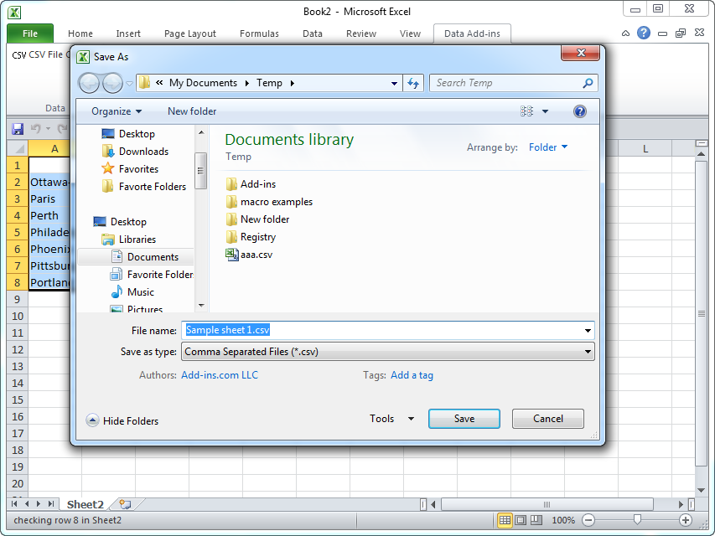This screenshot has width=715, height=536.
Task: Click the change view icon in dialog toolbar
Action: [526, 111]
